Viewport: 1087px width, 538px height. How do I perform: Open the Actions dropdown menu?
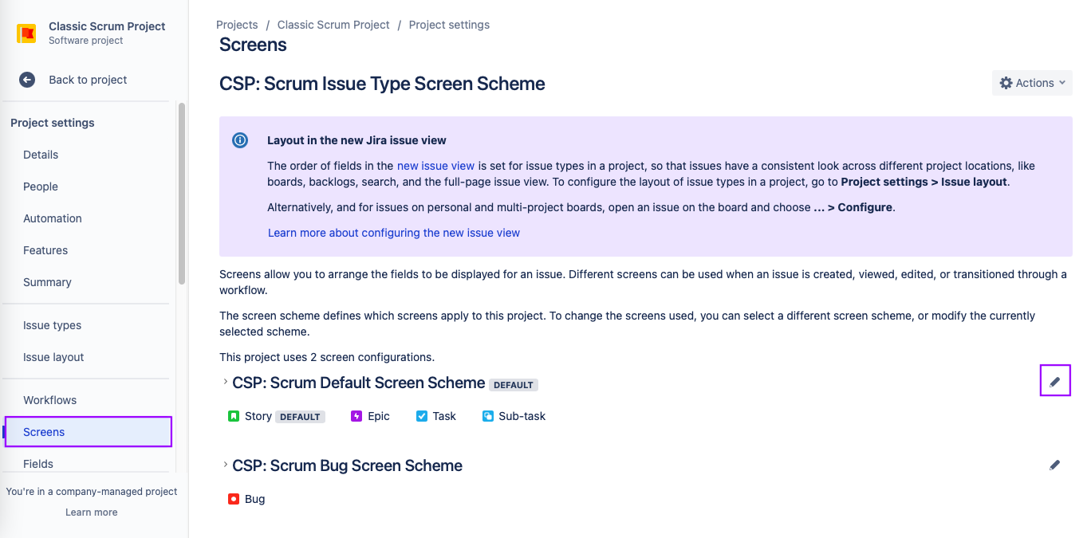(1032, 83)
